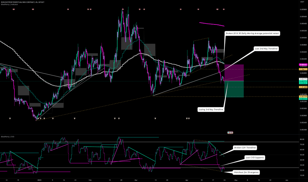Screen dimensions: 308x182
Task: Click the 2023 label on time axis
Action: click(39, 180)
